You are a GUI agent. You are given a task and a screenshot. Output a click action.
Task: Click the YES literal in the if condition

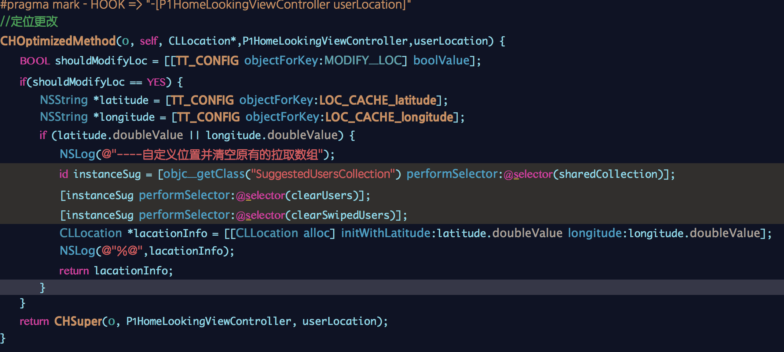(156, 82)
